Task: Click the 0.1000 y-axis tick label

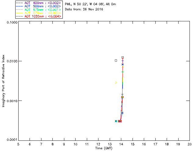Action: [12, 22]
